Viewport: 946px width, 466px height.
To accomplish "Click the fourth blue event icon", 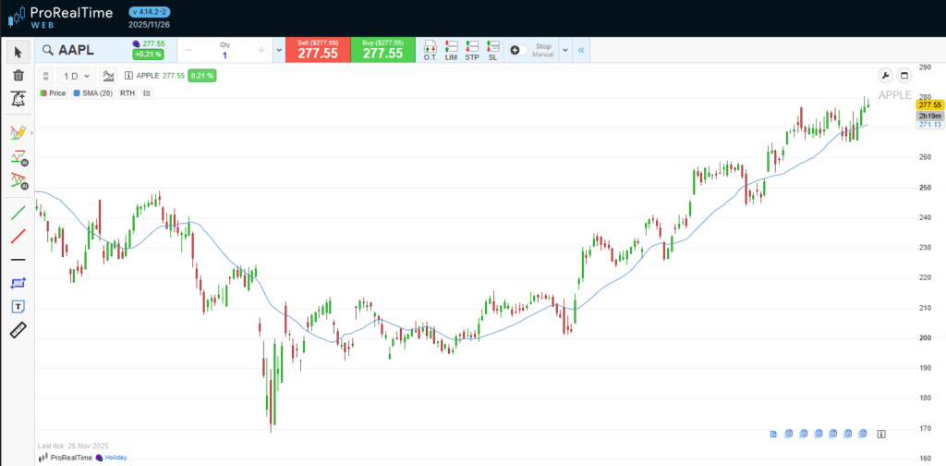I will point(819,434).
